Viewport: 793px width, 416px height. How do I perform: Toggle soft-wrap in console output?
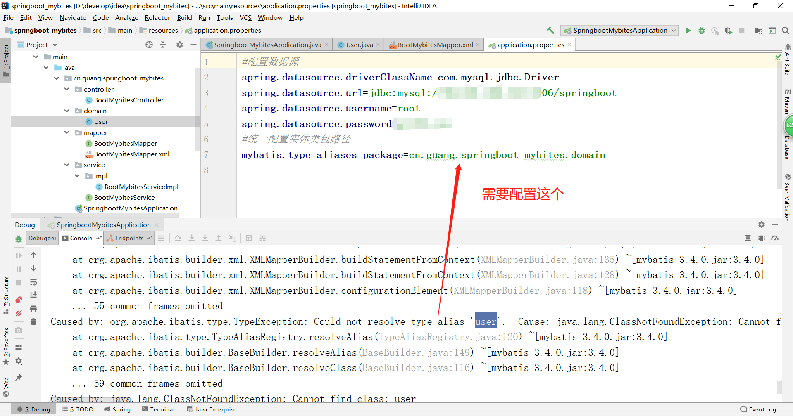[33, 282]
